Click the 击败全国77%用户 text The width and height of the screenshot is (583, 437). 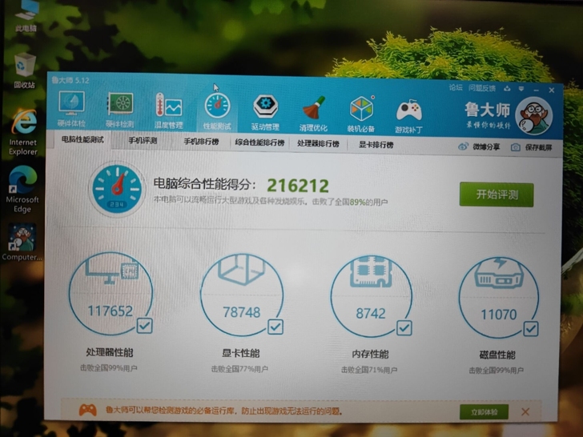point(239,369)
